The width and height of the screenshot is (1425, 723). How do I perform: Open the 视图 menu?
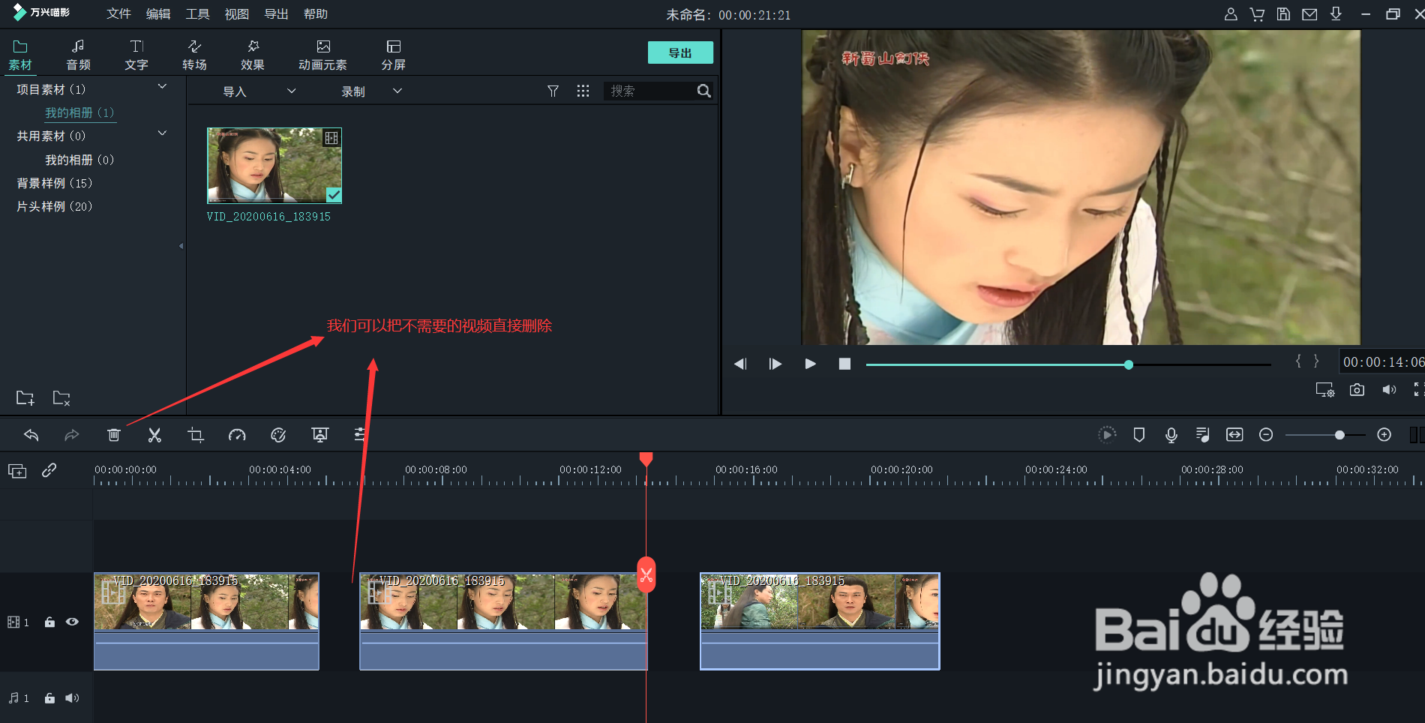click(x=237, y=14)
